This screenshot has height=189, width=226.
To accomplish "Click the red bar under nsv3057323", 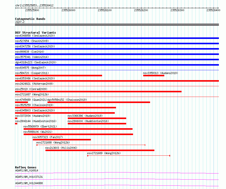I will (x=62, y=140).
